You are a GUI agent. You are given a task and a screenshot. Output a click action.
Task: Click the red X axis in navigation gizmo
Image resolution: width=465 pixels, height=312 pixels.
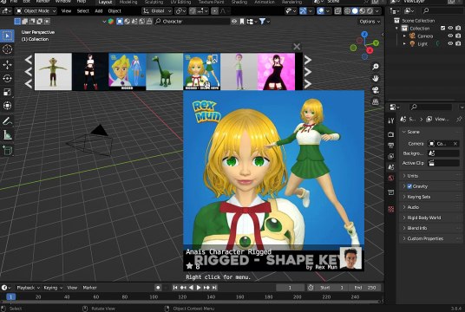370,50
